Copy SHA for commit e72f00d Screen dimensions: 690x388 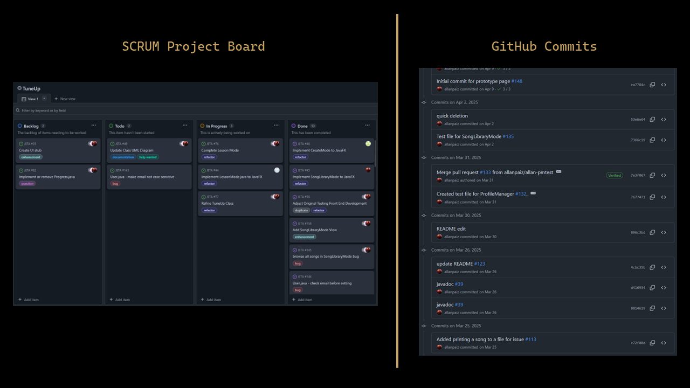(652, 343)
